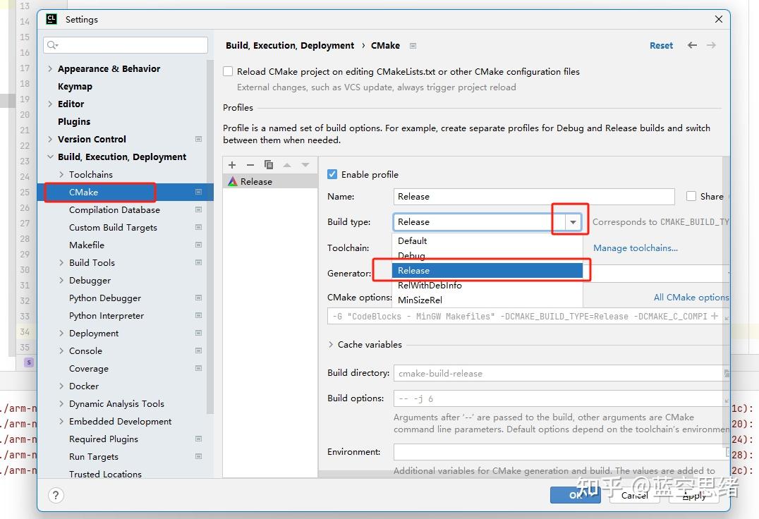Choose Debug from the build type list
Image resolution: width=759 pixels, height=519 pixels.
pyautogui.click(x=487, y=256)
